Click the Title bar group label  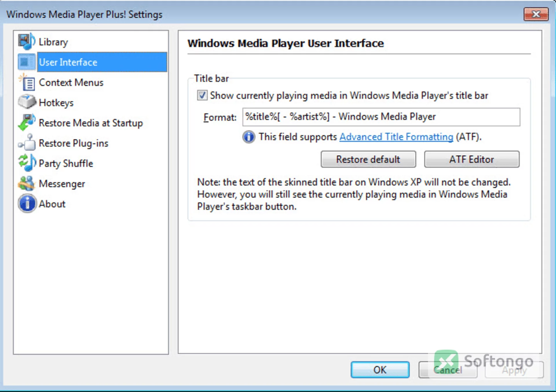coord(211,78)
